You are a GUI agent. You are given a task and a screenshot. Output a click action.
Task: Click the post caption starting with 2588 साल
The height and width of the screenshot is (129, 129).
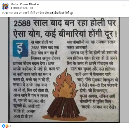pyautogui.click(x=37, y=13)
